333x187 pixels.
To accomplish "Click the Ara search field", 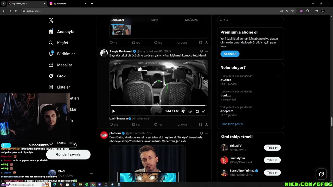I will (x=250, y=20).
